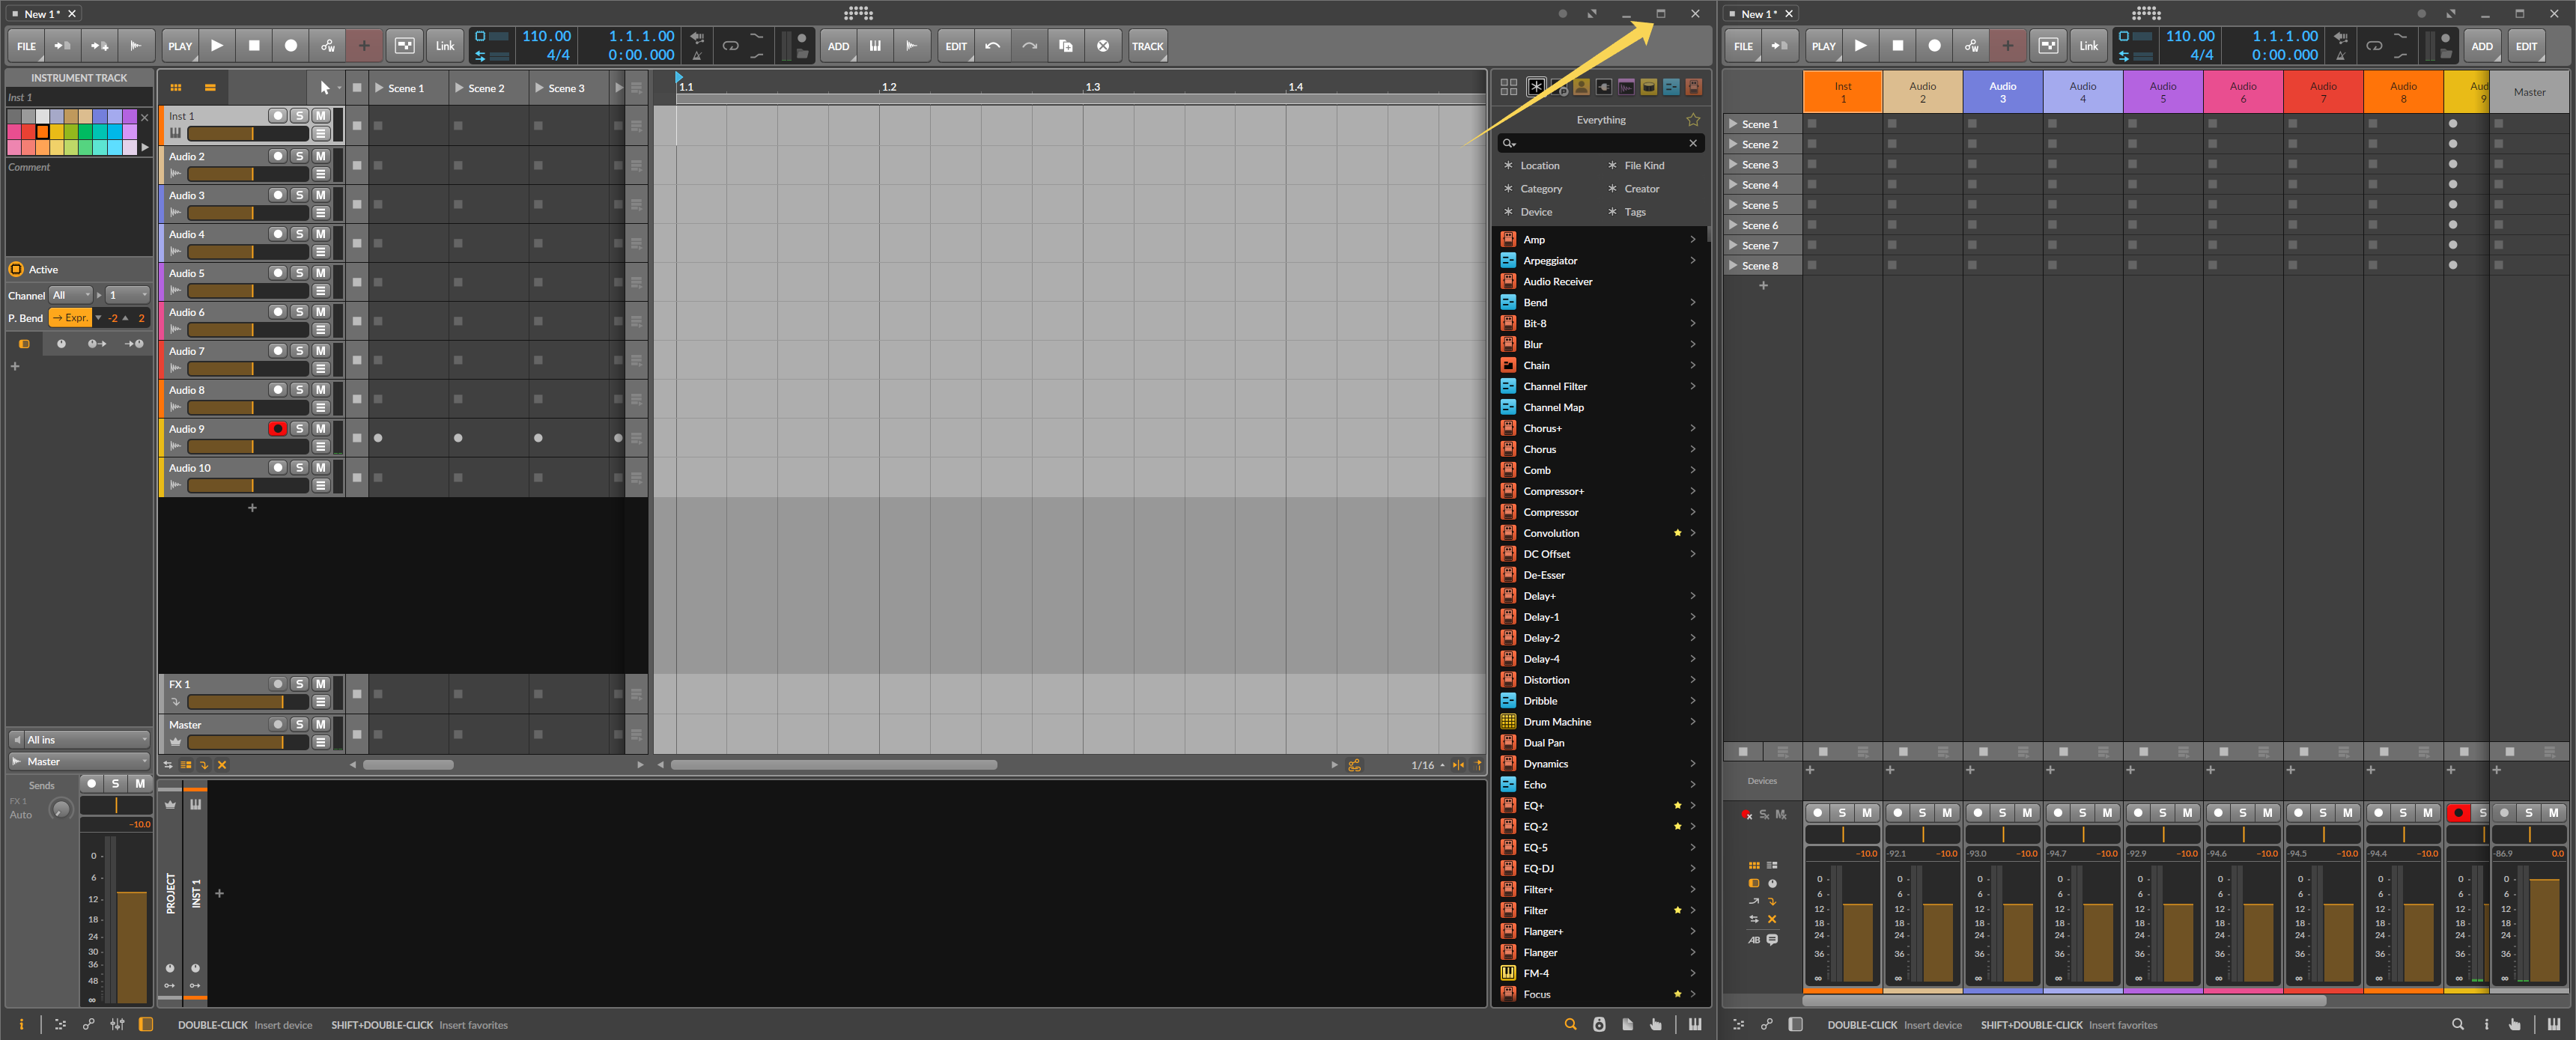This screenshot has width=2576, height=1040.
Task: Click the Link button in left toolbar
Action: (x=444, y=46)
